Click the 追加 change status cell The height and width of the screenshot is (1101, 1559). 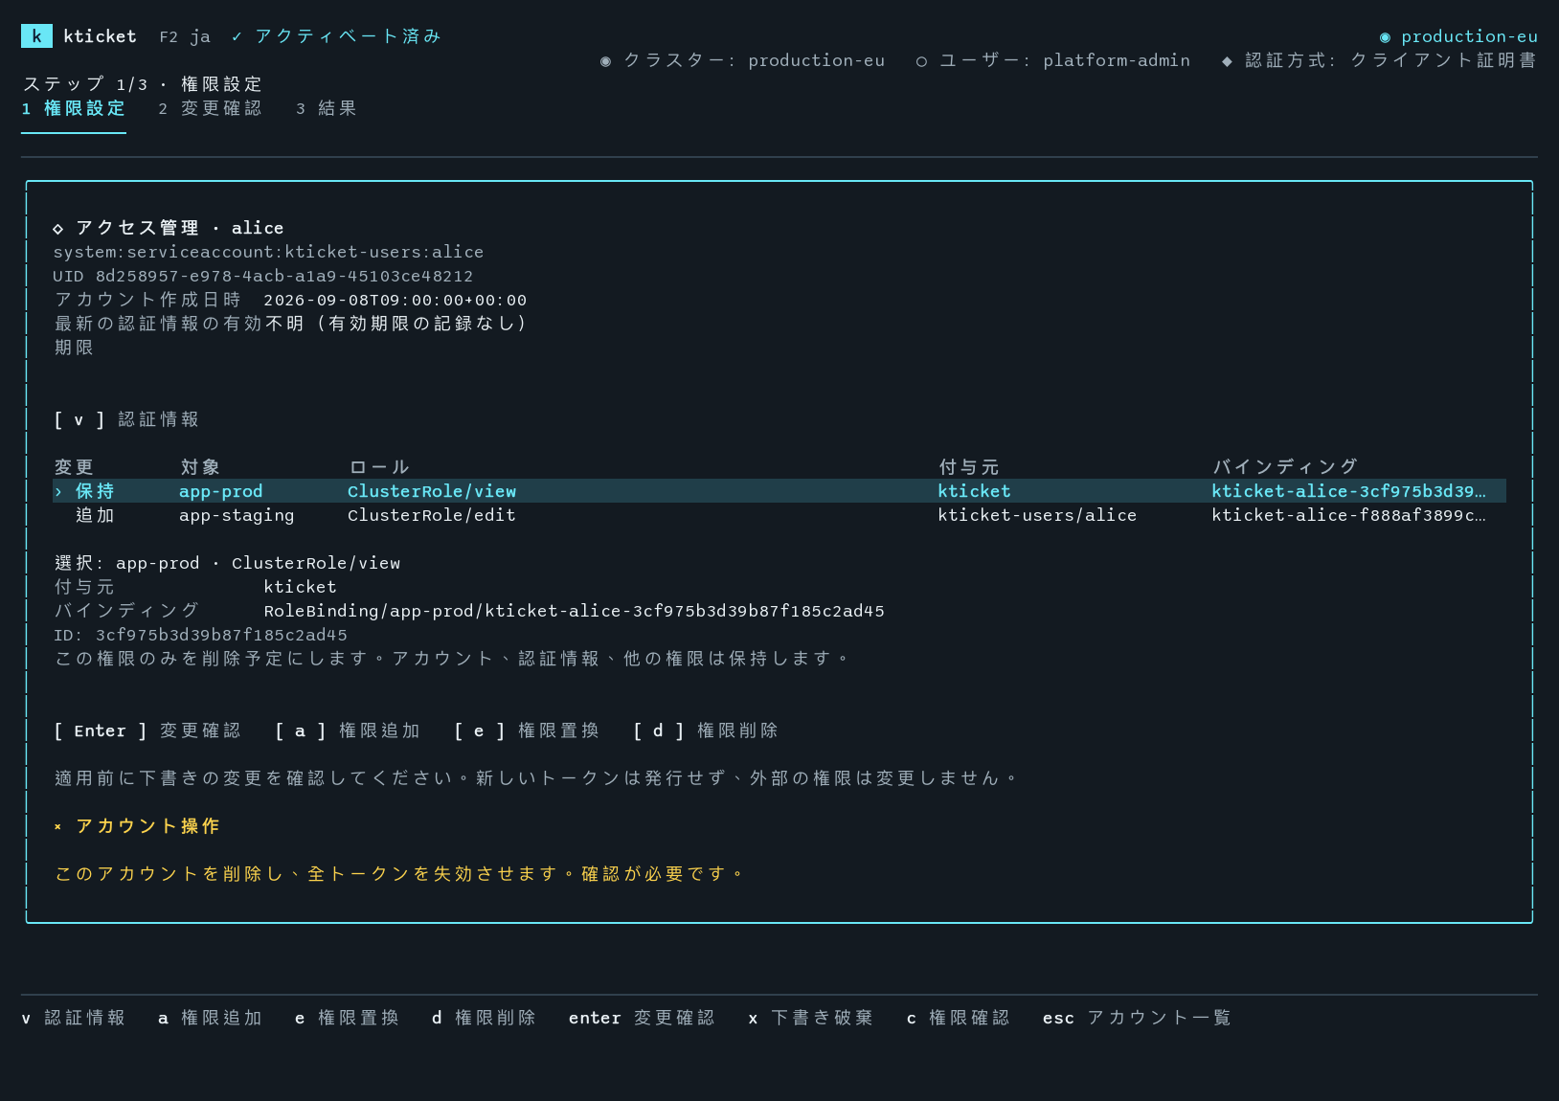pyautogui.click(x=95, y=515)
